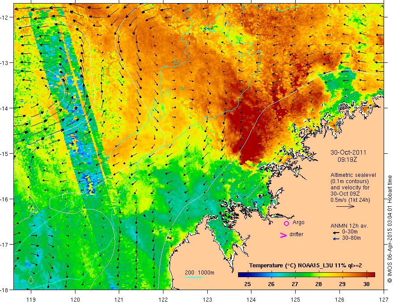Click latitude axis label -12
393x303 pixels.
tap(5, 17)
